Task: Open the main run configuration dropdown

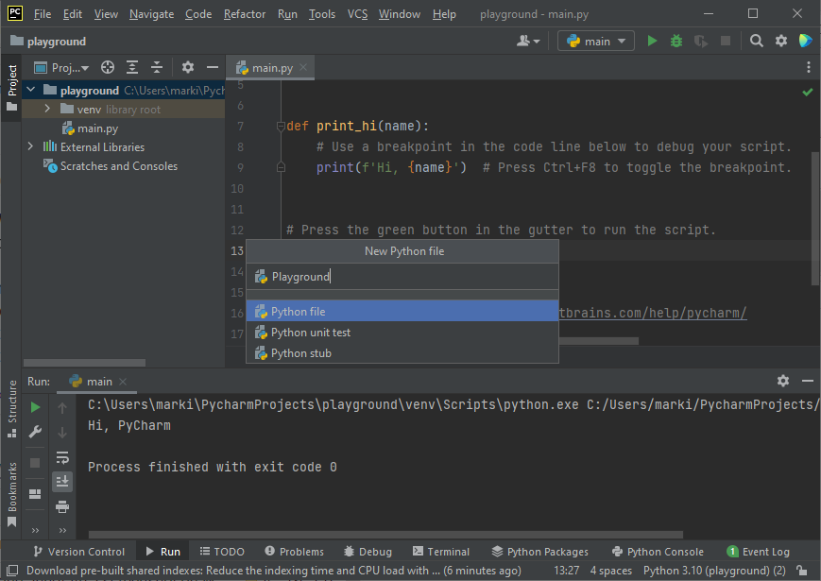Action: coord(596,41)
